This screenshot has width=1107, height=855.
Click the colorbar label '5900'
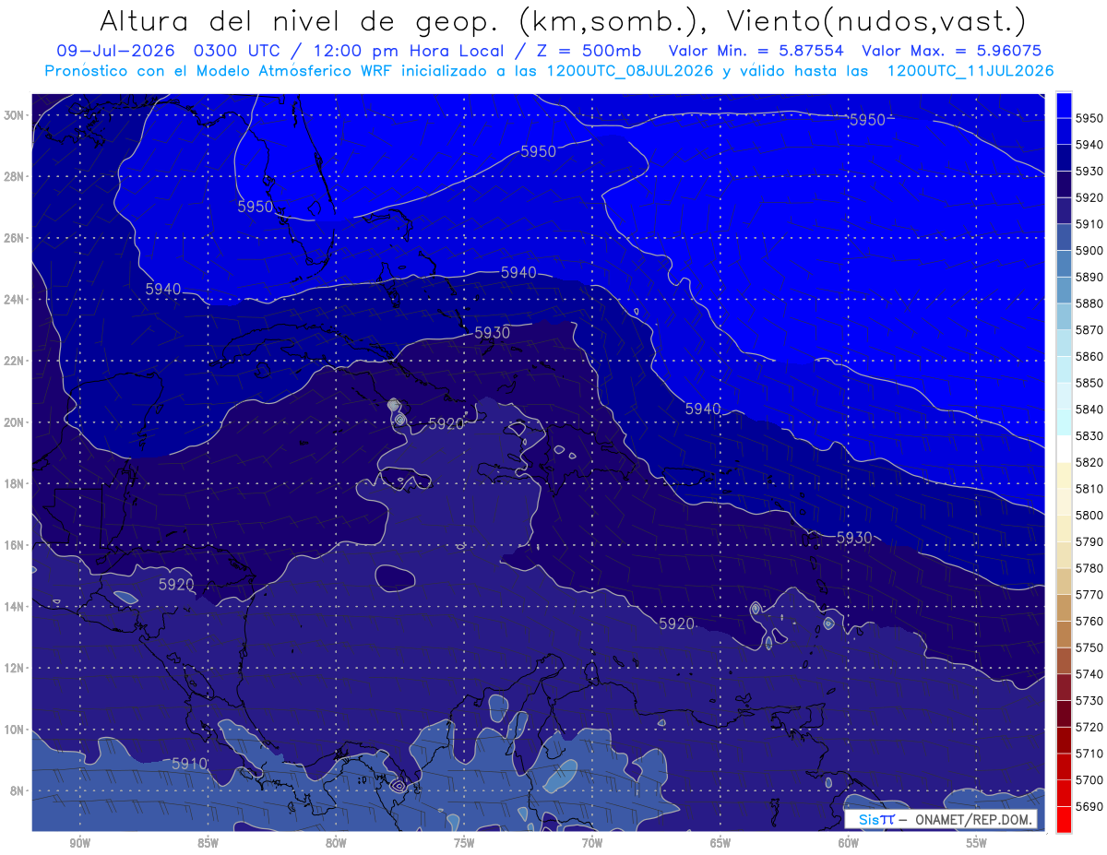pos(1089,251)
